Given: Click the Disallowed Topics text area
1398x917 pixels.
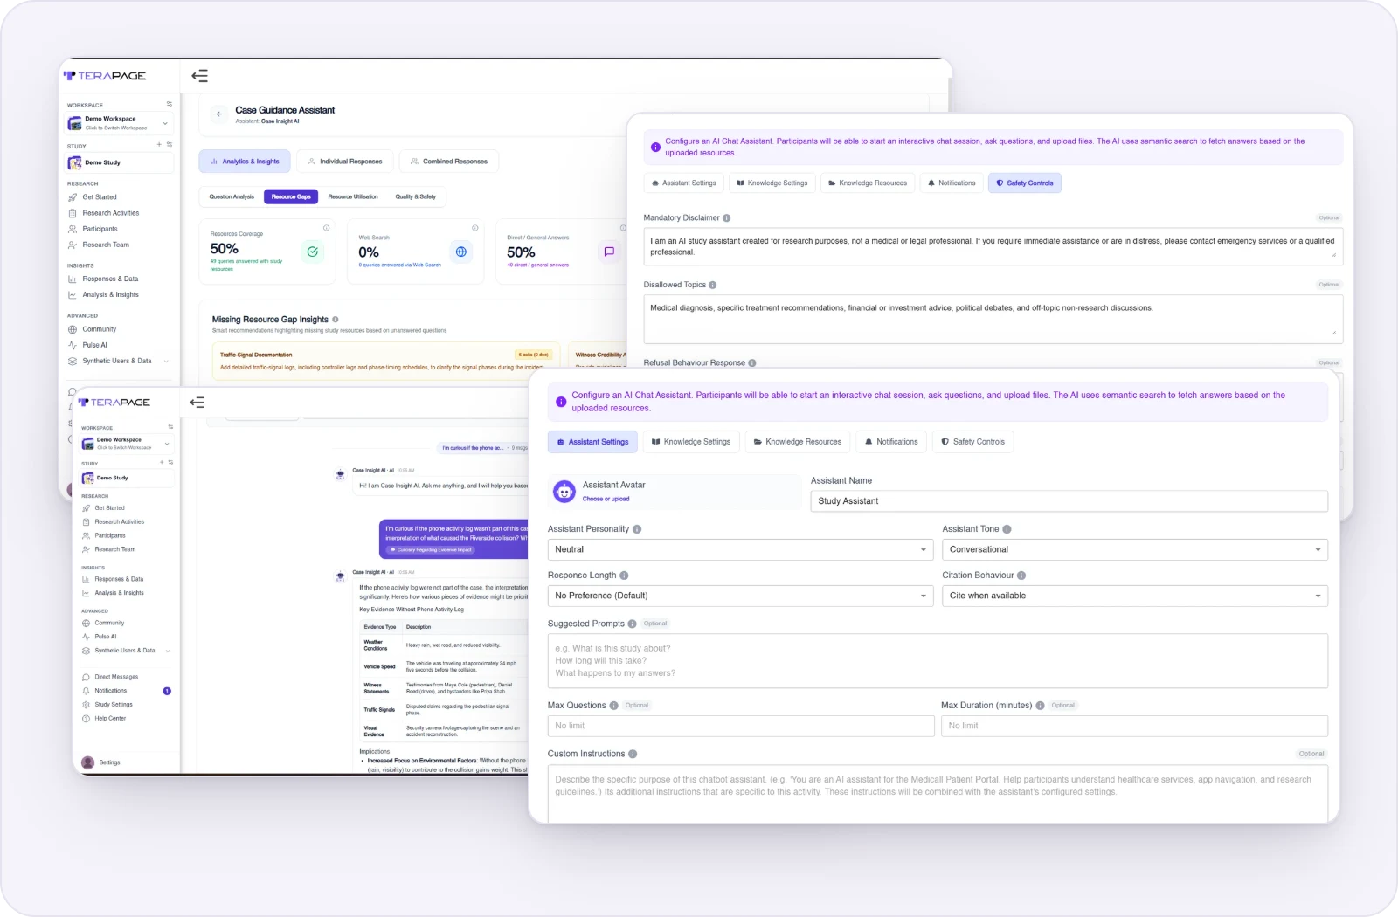Looking at the screenshot, I should pos(993,319).
